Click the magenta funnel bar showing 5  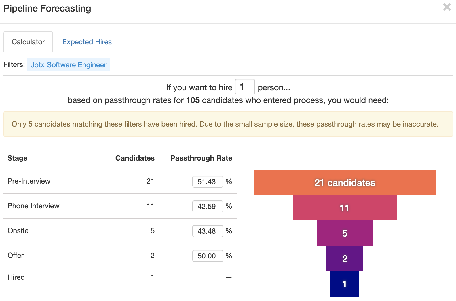tap(345, 233)
